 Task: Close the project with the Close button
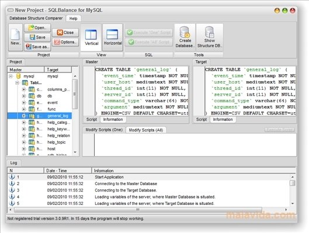(65, 33)
